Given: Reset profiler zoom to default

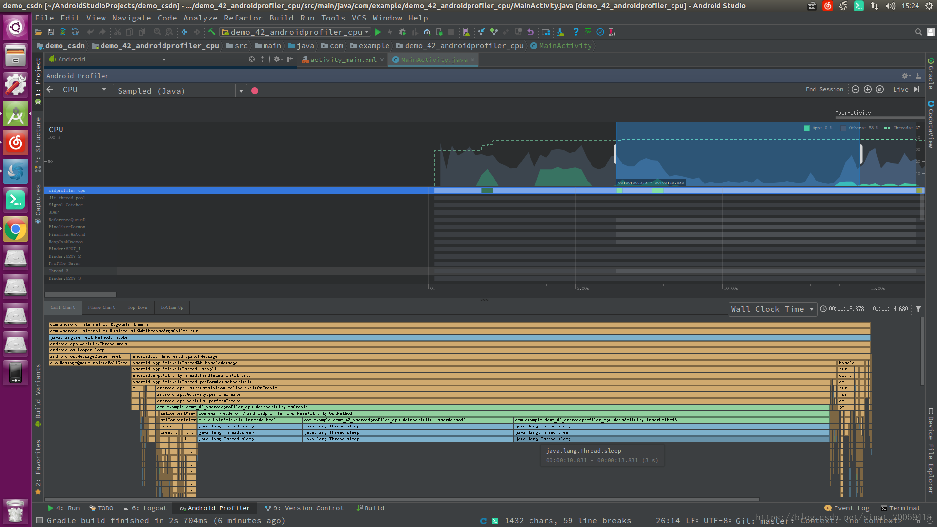Looking at the screenshot, I should pyautogui.click(x=880, y=89).
